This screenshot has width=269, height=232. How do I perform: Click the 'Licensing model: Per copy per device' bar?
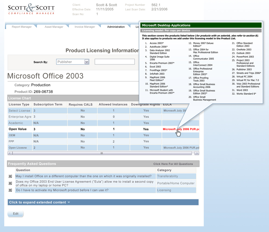[201, 30]
